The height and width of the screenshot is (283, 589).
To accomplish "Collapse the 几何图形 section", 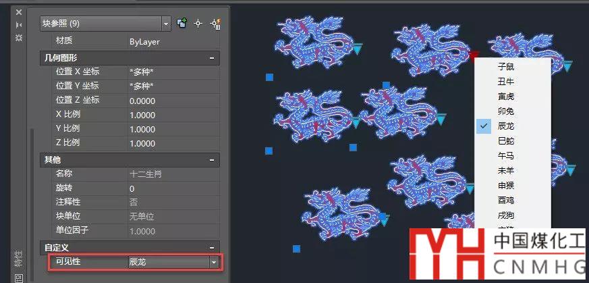I will coord(212,58).
